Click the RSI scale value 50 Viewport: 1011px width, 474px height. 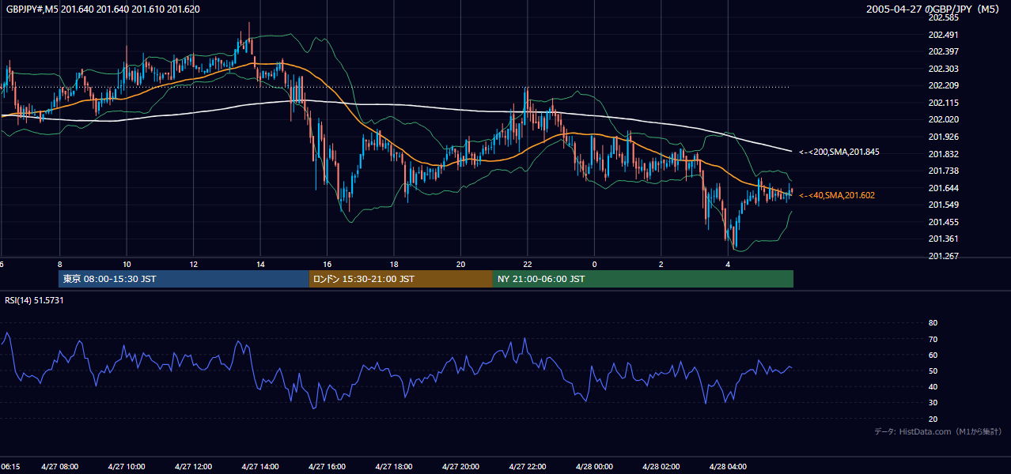pyautogui.click(x=933, y=371)
